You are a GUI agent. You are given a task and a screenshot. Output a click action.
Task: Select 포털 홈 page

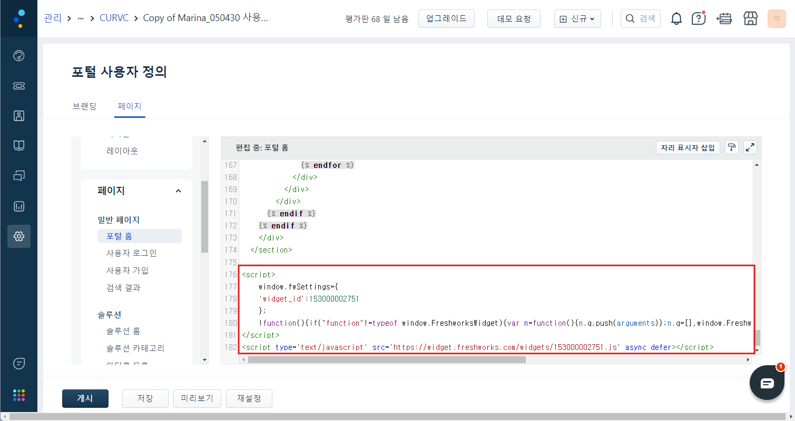[140, 236]
